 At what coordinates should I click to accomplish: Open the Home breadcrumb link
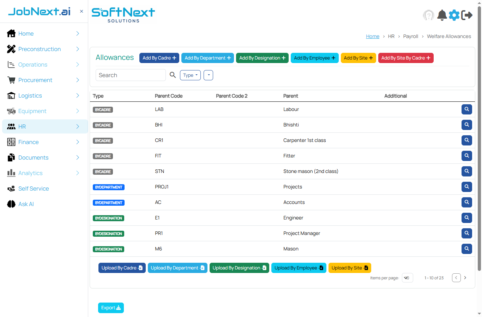pos(373,36)
